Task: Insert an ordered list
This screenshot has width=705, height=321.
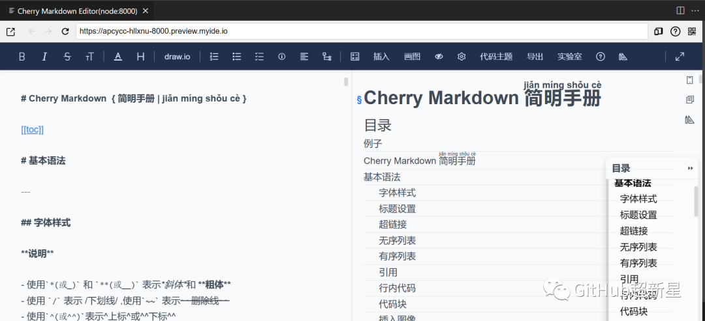Action: tap(215, 57)
